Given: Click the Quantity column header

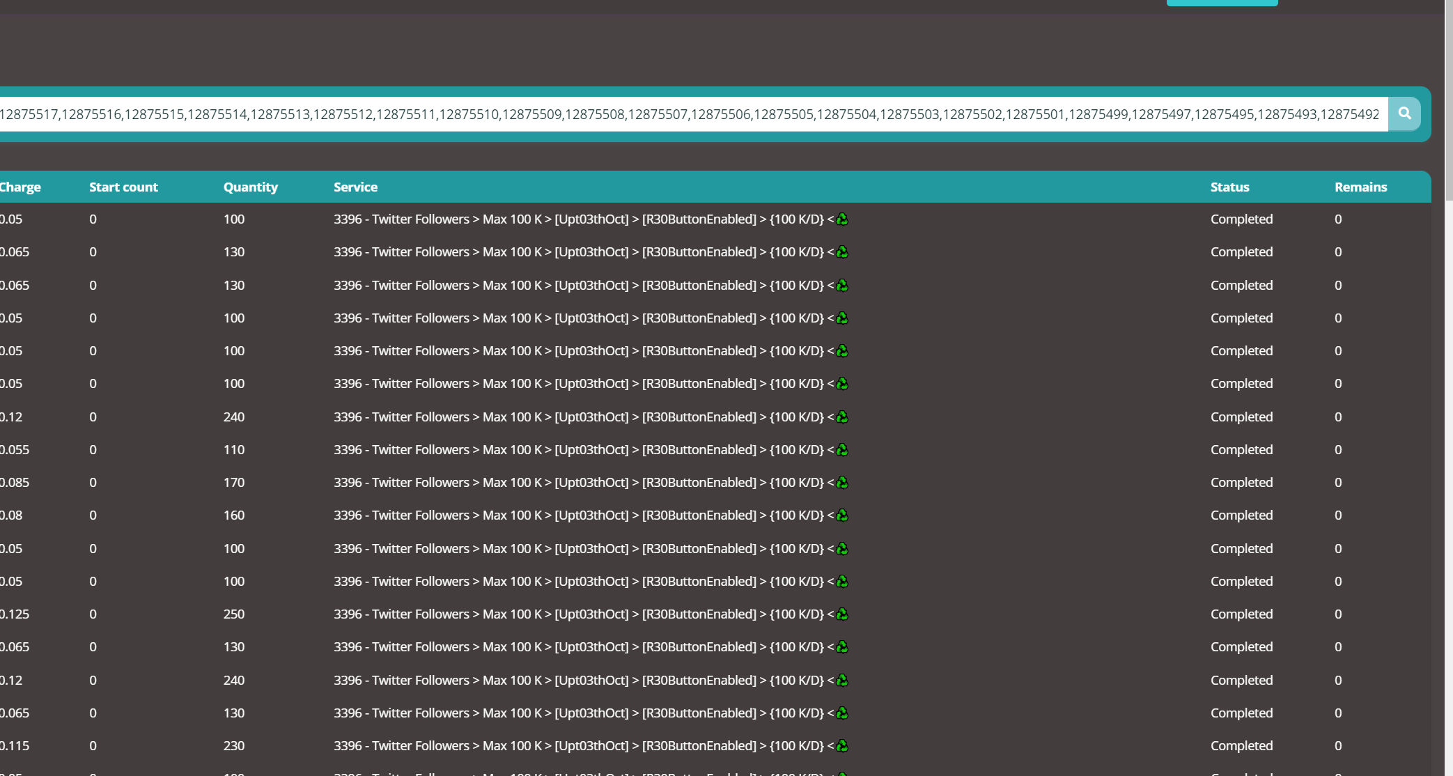Looking at the screenshot, I should (x=250, y=187).
